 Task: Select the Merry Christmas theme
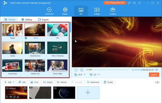57,48
